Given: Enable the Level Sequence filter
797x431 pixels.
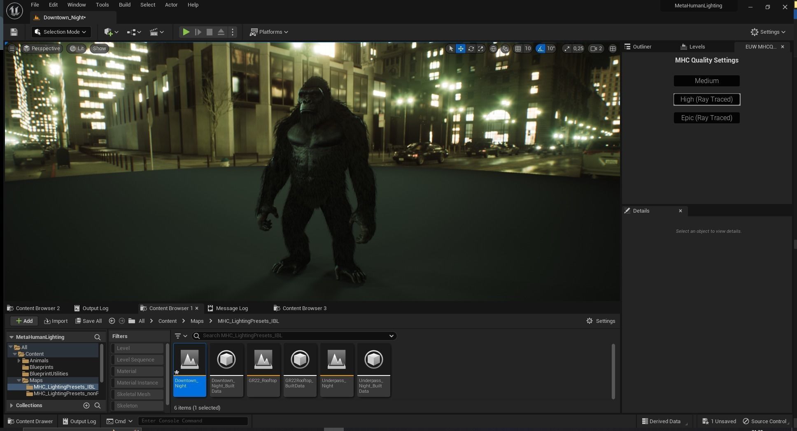Looking at the screenshot, I should click(137, 360).
